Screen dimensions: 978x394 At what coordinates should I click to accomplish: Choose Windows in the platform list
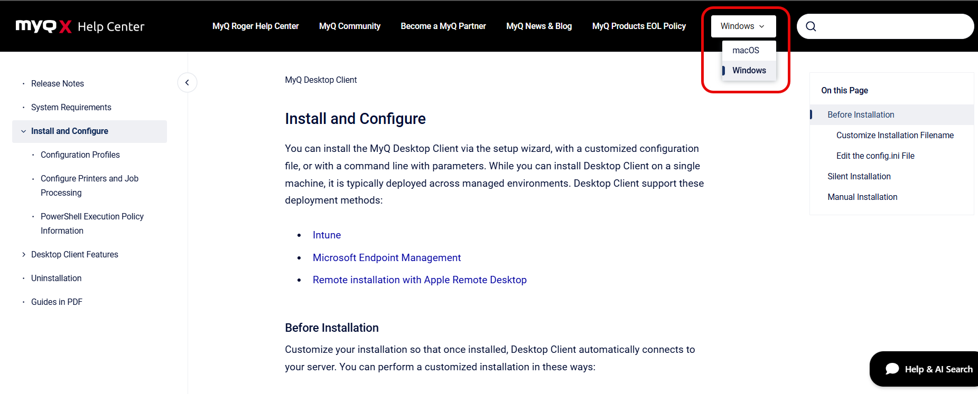pyautogui.click(x=749, y=71)
